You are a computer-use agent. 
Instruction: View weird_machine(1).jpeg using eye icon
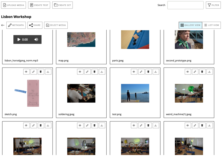pos(188,72)
